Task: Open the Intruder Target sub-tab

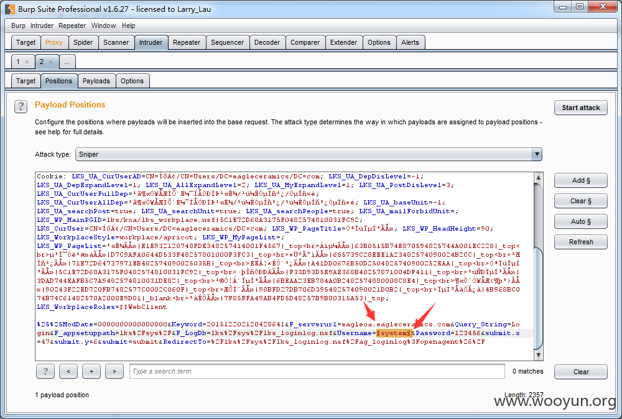Action: pyautogui.click(x=26, y=81)
